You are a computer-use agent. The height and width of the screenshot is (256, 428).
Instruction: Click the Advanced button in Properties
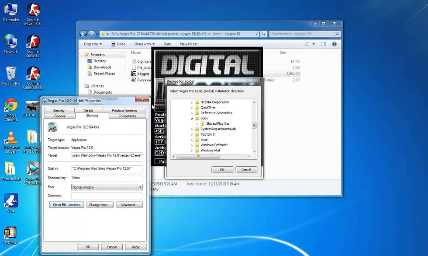click(x=129, y=205)
